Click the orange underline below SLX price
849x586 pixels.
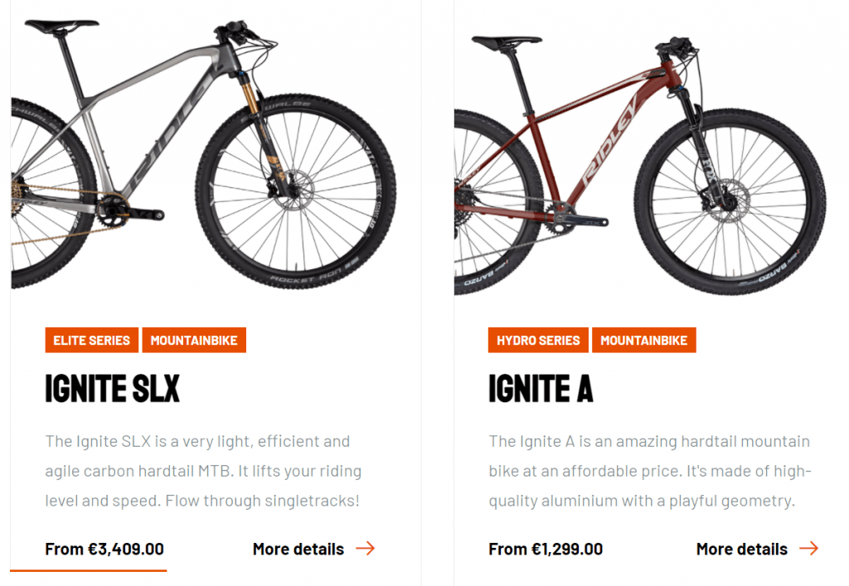pos(88,569)
